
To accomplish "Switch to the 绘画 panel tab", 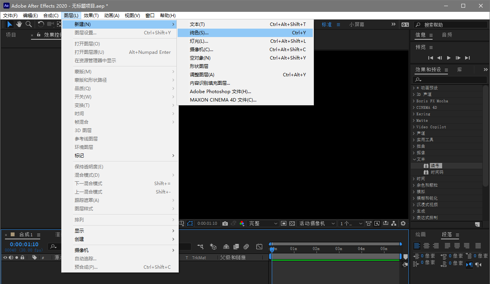I will pos(420,234).
